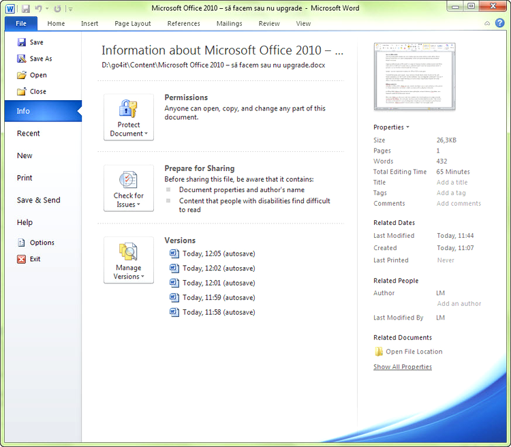The height and width of the screenshot is (447, 511).
Task: Click the Permissions heading
Action: click(x=186, y=97)
